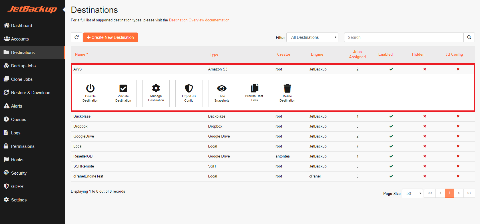480x224 pixels.
Task: Open Clone Jobs in the sidebar
Action: pyautogui.click(x=33, y=79)
